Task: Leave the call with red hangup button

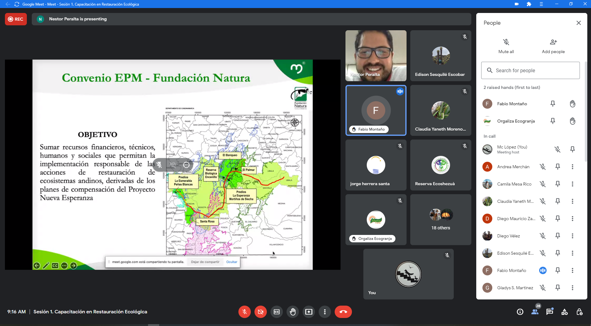Action: point(343,312)
